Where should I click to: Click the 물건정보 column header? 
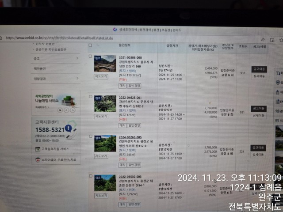coord(125,45)
